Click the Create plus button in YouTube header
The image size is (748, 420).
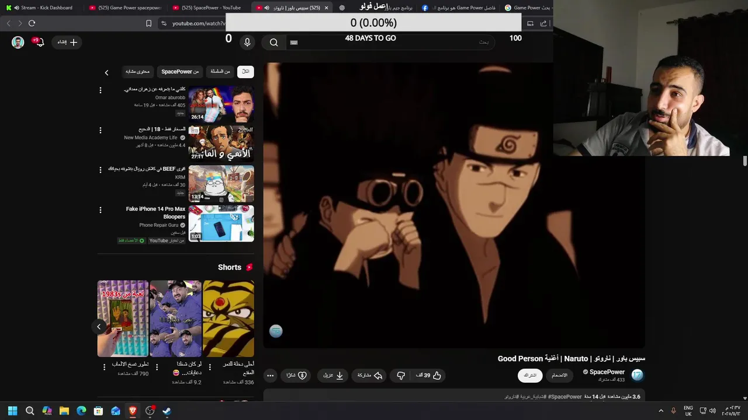click(x=67, y=42)
